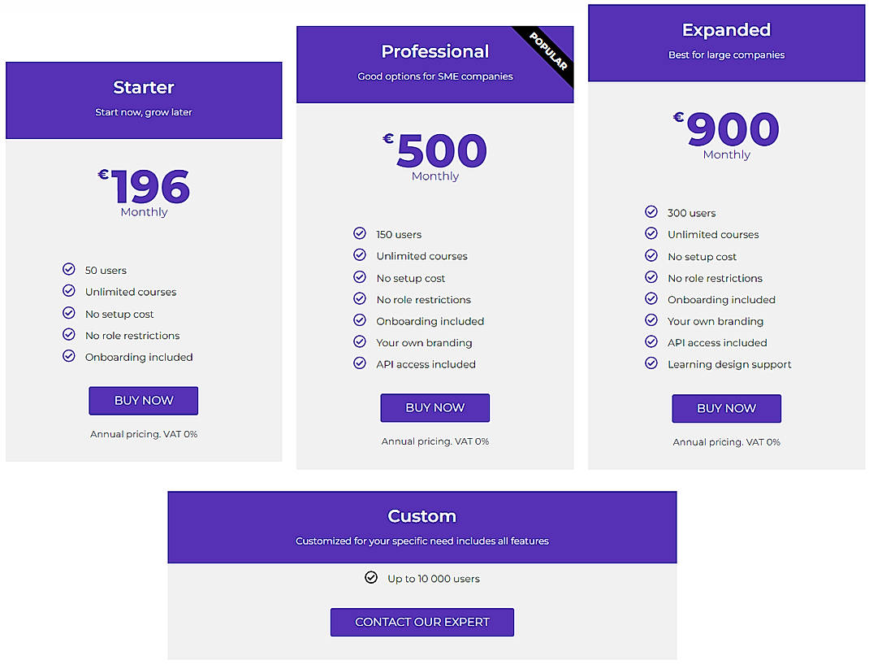Click BUY NOW under the Professional plan
Viewport: 869px width, 669px height.
click(434, 407)
